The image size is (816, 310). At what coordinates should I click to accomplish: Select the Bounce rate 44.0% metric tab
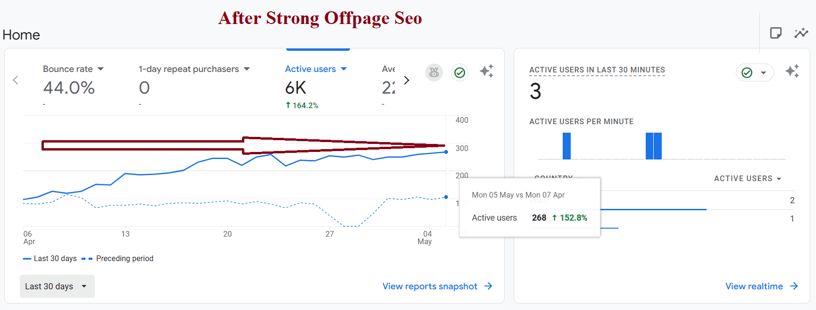(x=69, y=87)
